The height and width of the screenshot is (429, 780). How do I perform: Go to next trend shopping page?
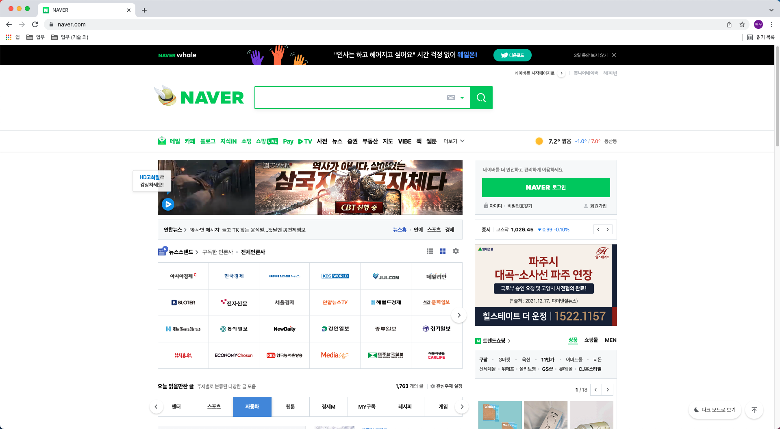[608, 390]
